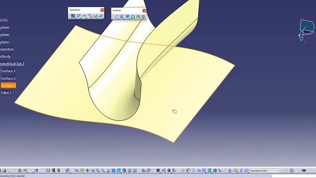Click the camera capture icon

click(x=304, y=171)
